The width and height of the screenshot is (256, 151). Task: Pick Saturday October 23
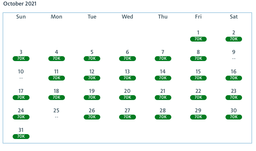tap(234, 94)
